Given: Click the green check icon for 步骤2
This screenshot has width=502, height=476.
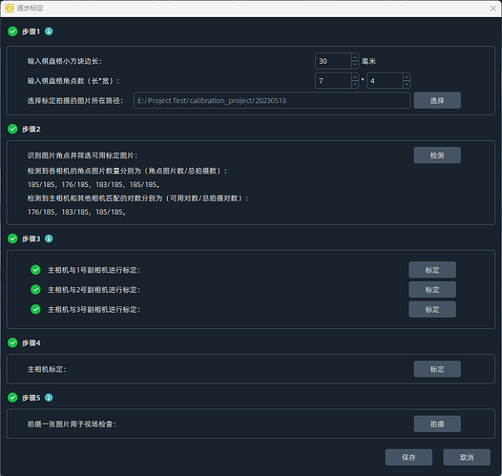Looking at the screenshot, I should tap(12, 129).
